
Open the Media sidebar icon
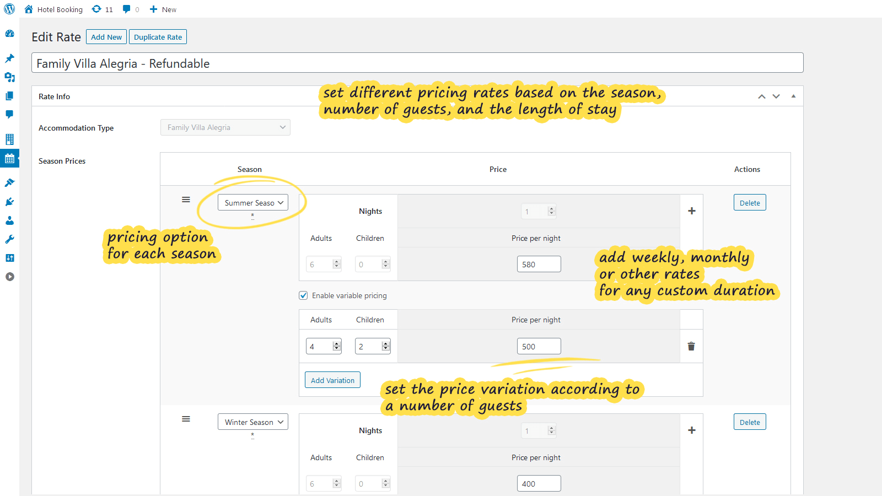coord(9,77)
